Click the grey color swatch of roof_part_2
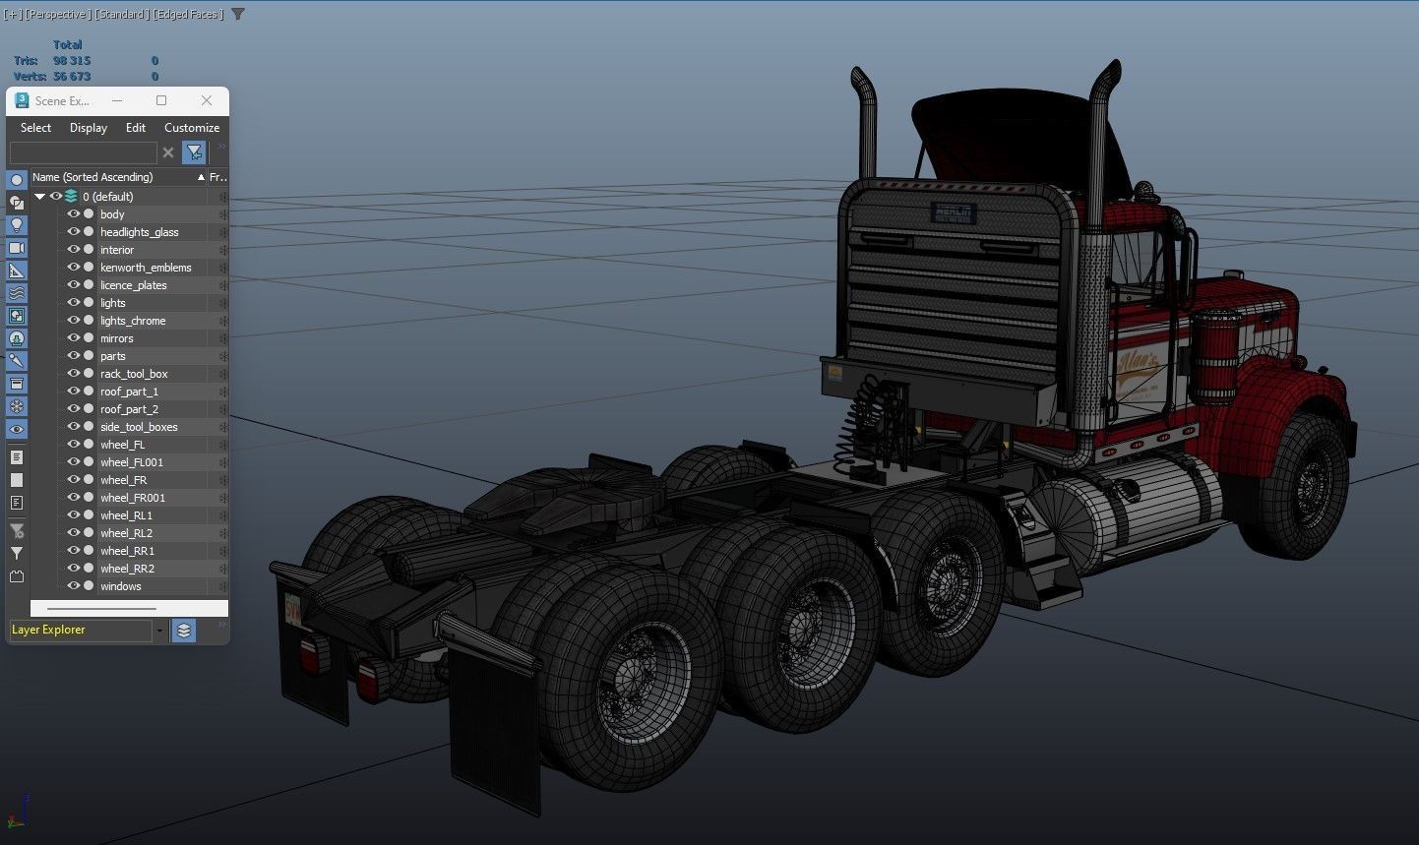 pyautogui.click(x=89, y=409)
